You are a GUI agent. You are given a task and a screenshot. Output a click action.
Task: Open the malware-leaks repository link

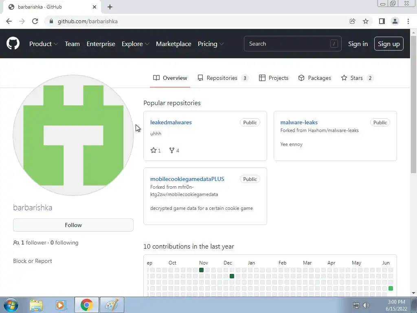click(299, 122)
